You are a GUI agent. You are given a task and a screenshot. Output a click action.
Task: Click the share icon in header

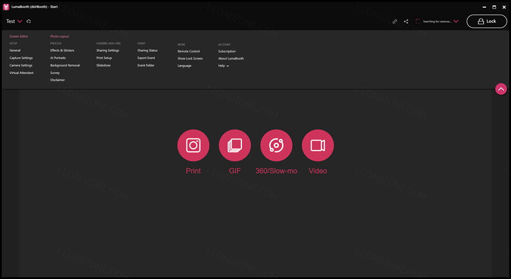(406, 21)
